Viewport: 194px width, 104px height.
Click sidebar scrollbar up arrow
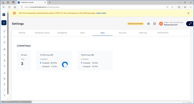8,11
